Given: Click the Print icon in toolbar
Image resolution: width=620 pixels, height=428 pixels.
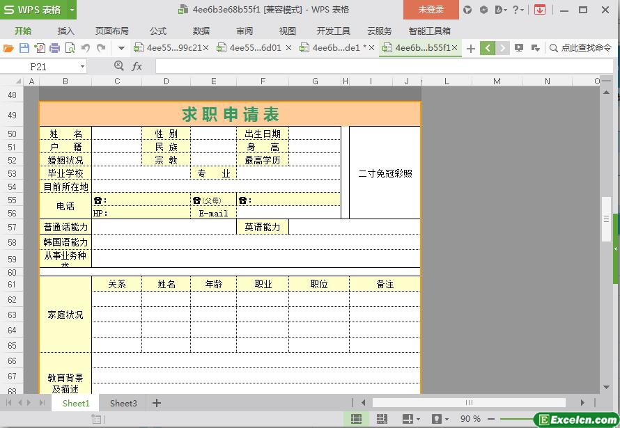Looking at the screenshot, I should [54, 48].
